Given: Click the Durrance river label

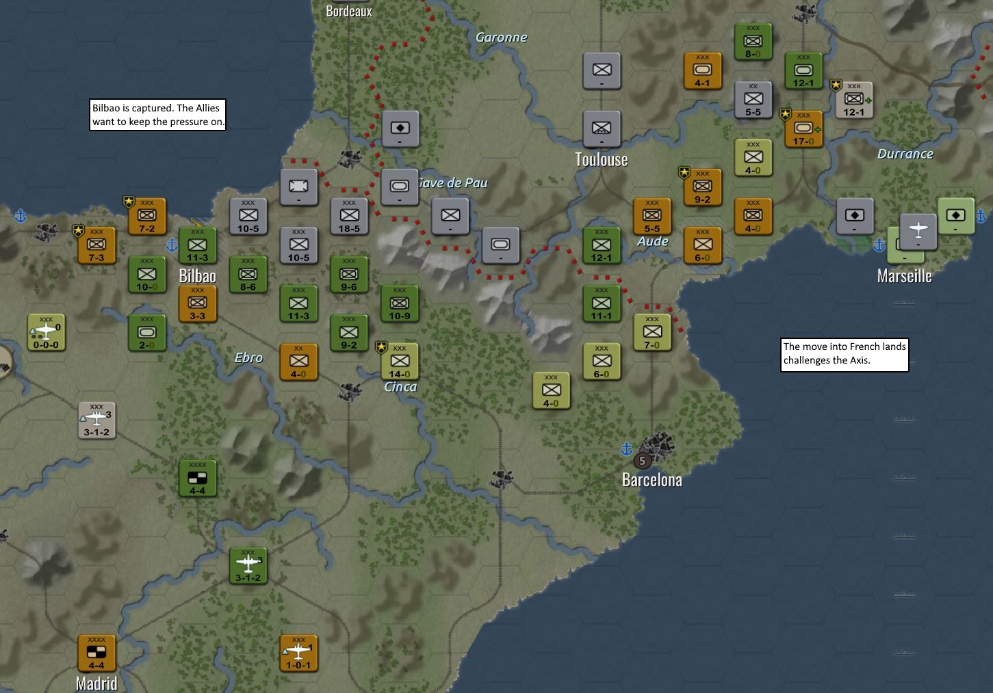Looking at the screenshot, I should pyautogui.click(x=905, y=154).
